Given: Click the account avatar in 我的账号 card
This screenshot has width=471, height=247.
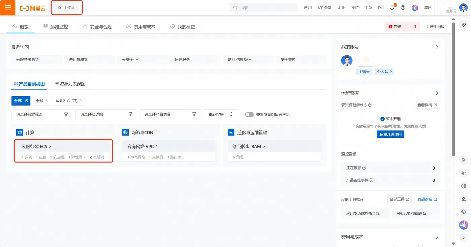Looking at the screenshot, I should [x=347, y=61].
